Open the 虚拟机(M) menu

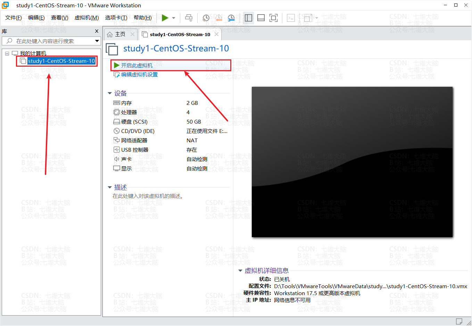pos(87,18)
